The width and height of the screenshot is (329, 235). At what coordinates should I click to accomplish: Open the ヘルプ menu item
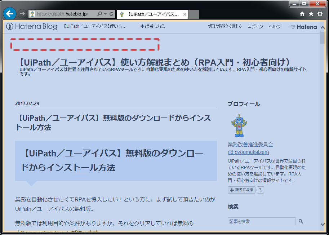click(275, 26)
